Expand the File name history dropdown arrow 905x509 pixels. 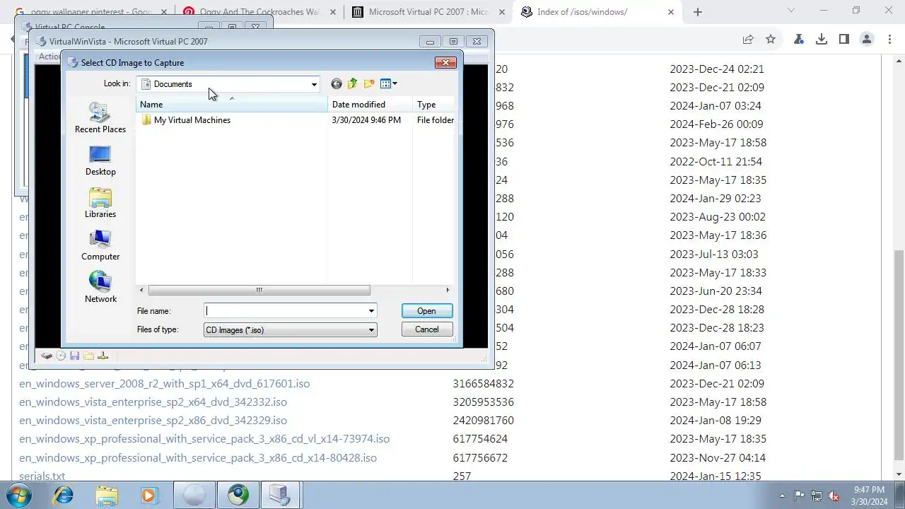pyautogui.click(x=371, y=311)
